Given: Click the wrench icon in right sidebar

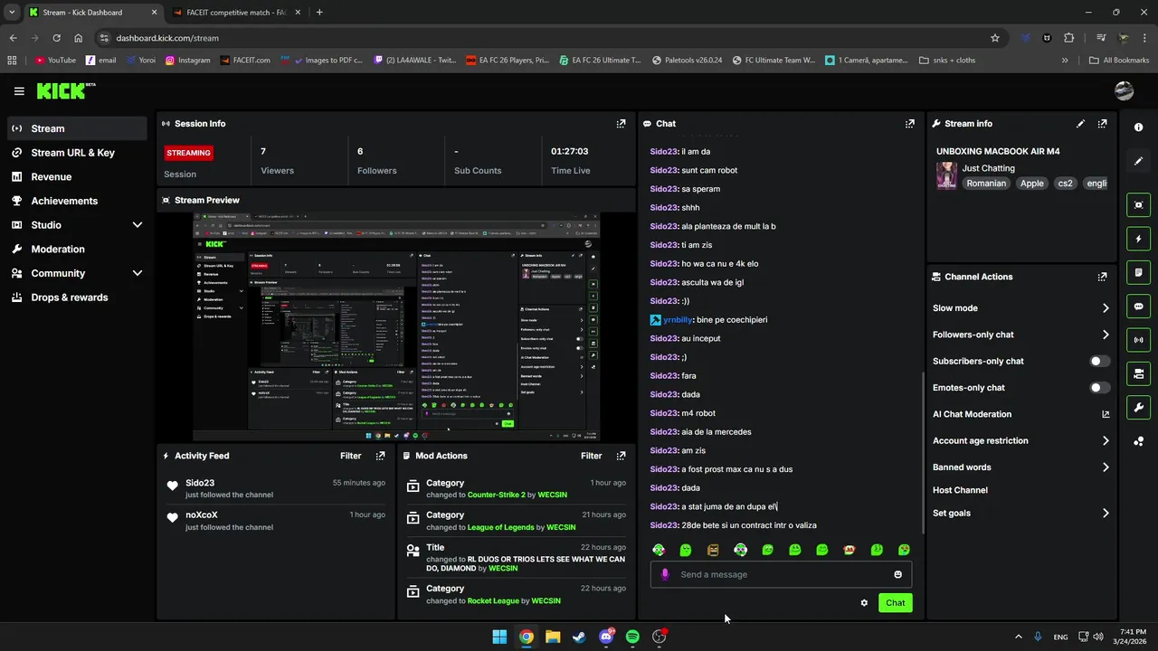Looking at the screenshot, I should (x=1138, y=407).
